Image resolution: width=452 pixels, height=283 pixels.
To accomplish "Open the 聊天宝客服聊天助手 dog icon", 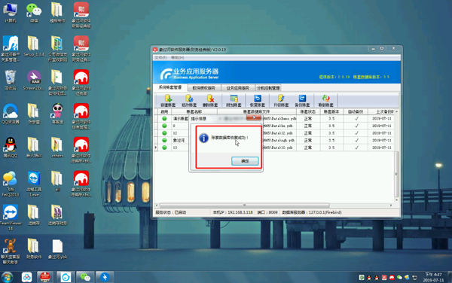I will click(11, 251).
